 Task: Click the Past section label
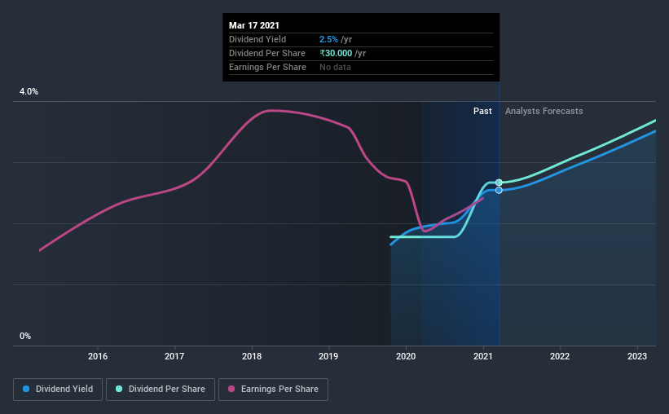pos(482,111)
